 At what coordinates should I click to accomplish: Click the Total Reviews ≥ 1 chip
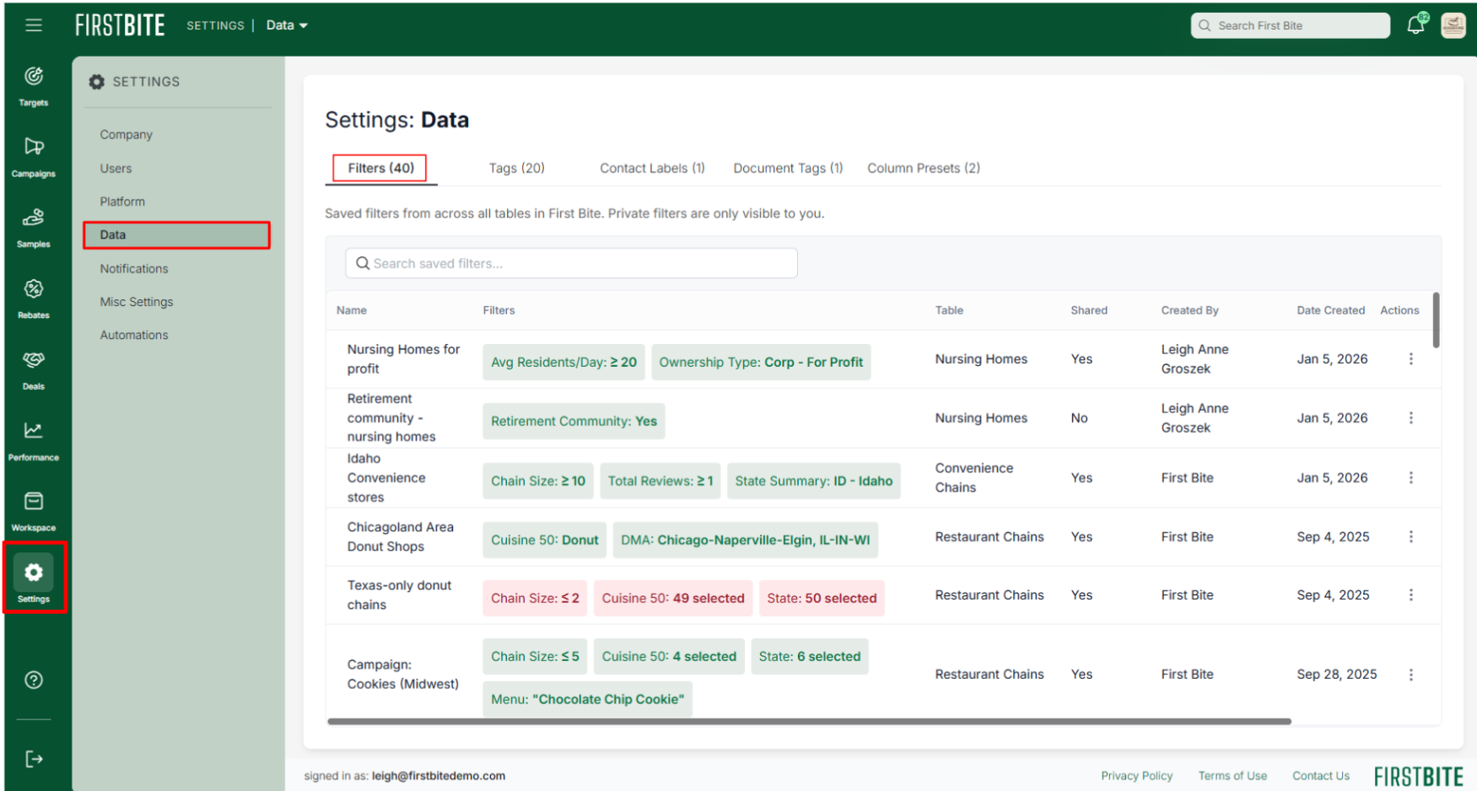[660, 482]
